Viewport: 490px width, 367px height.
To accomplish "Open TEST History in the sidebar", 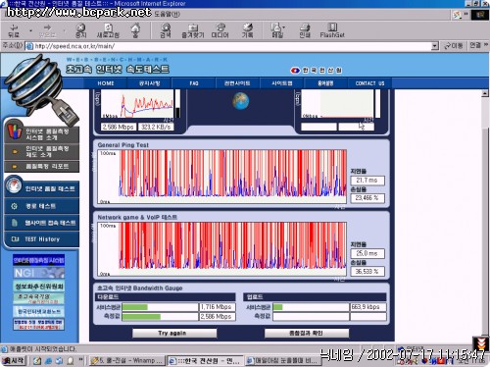I will click(x=42, y=239).
